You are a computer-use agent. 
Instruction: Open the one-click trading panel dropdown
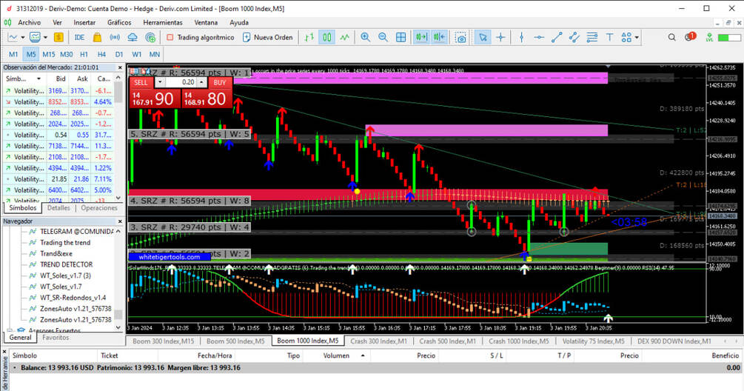(x=160, y=82)
